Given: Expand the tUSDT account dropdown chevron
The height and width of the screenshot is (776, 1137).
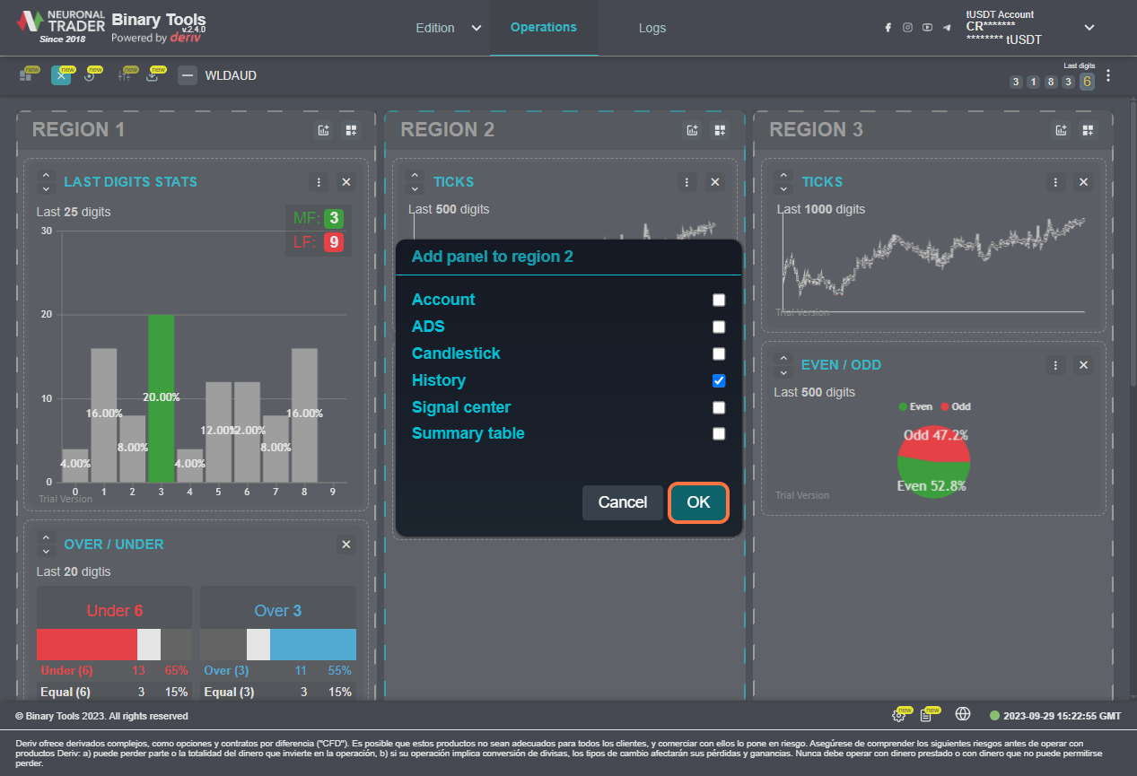Looking at the screenshot, I should (1089, 28).
